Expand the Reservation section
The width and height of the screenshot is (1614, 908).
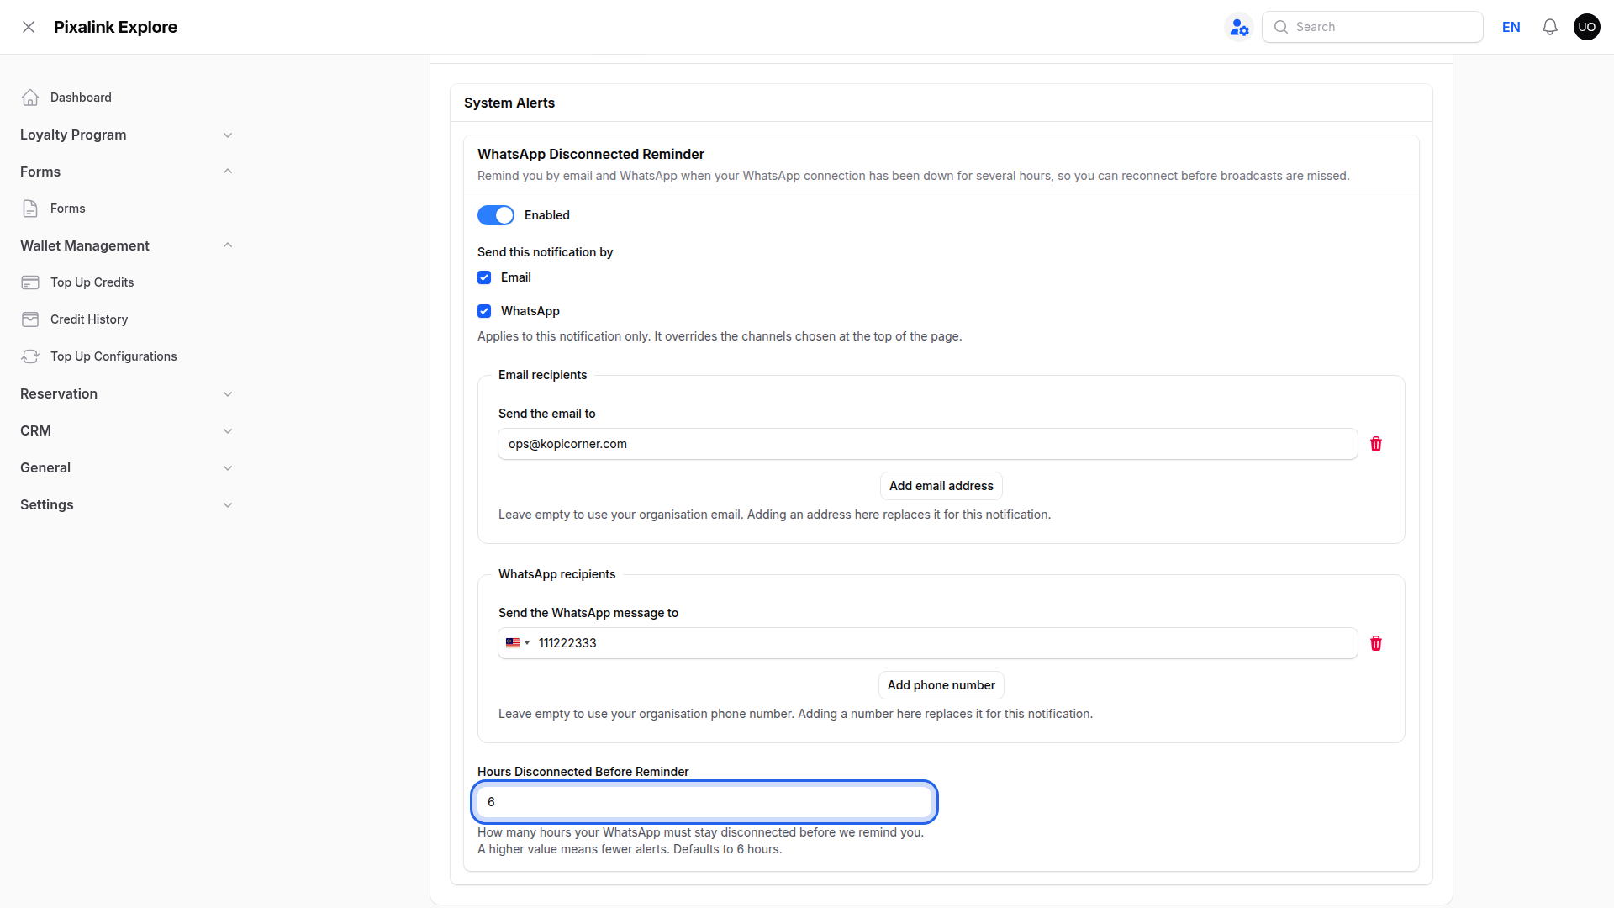(x=126, y=393)
